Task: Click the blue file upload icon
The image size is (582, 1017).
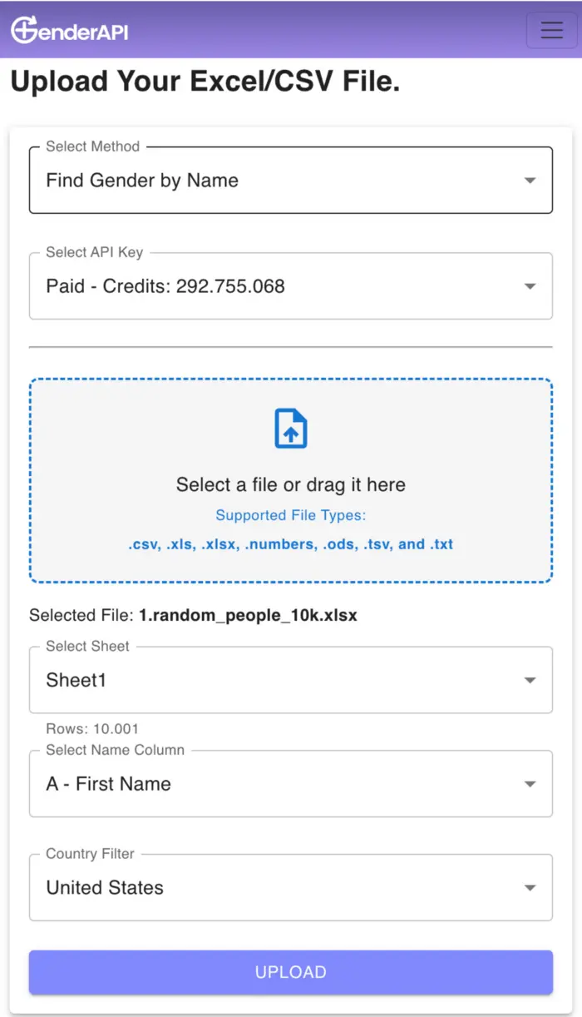Action: pyautogui.click(x=291, y=429)
